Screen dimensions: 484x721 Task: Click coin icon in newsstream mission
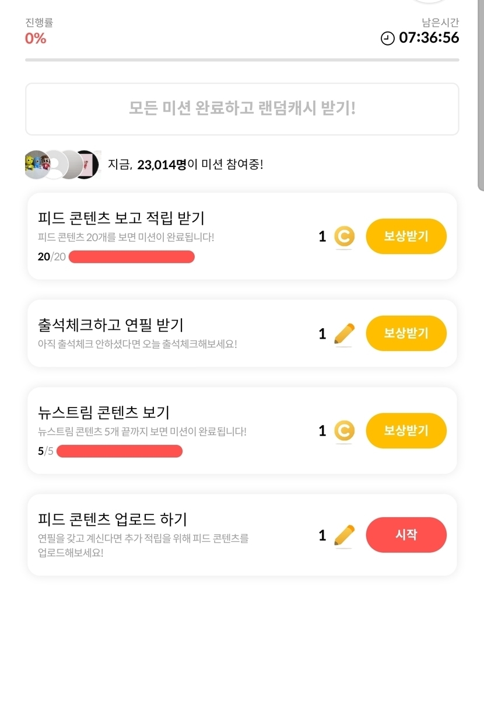coord(344,431)
